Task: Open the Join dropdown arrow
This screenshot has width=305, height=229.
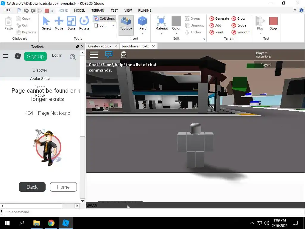Action: (x=113, y=26)
